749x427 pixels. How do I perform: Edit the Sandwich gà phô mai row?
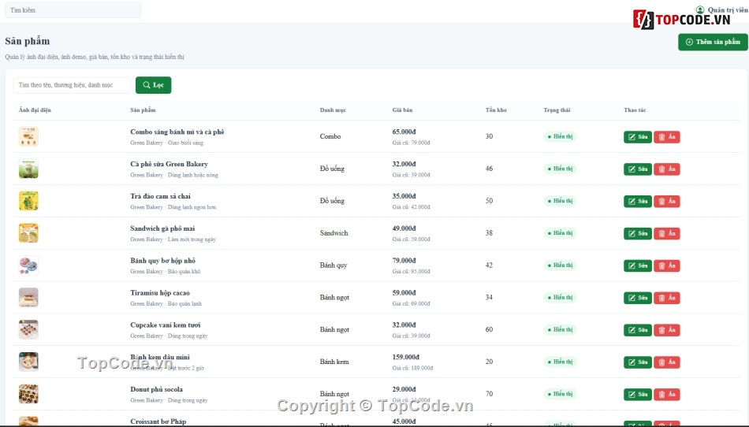(x=637, y=233)
